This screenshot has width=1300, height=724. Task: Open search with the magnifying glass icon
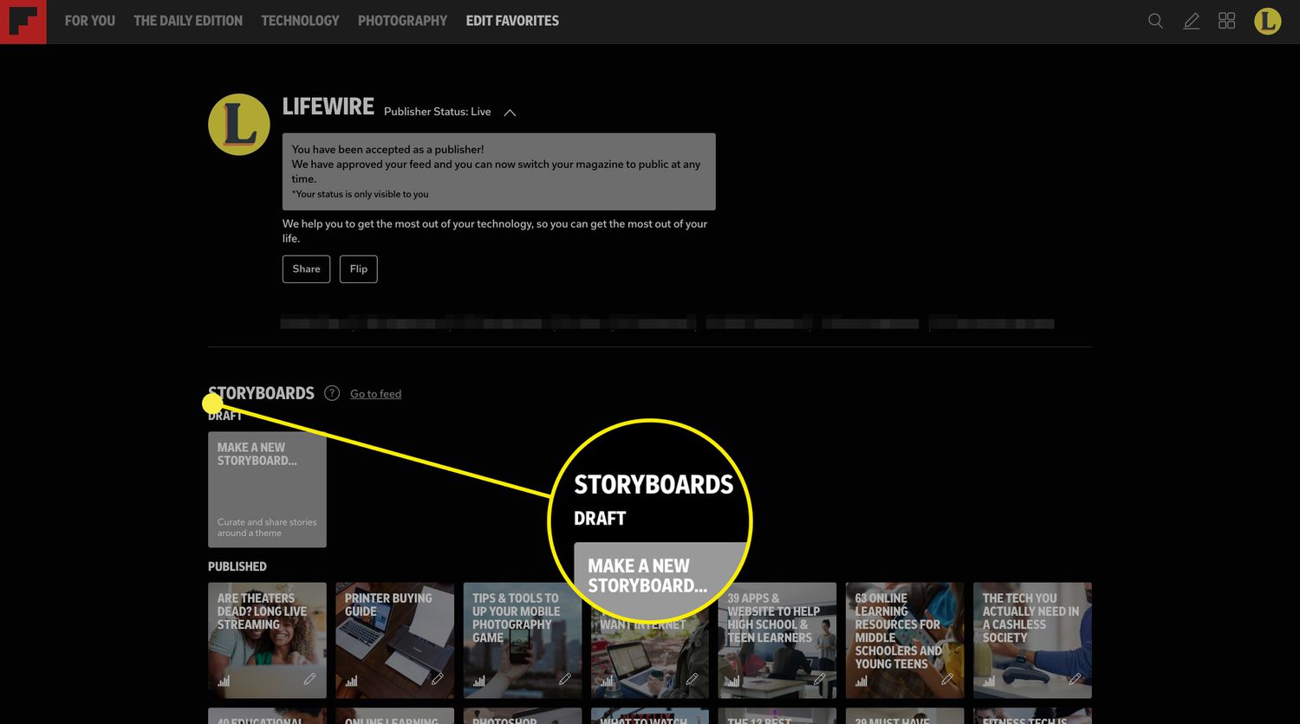tap(1155, 21)
